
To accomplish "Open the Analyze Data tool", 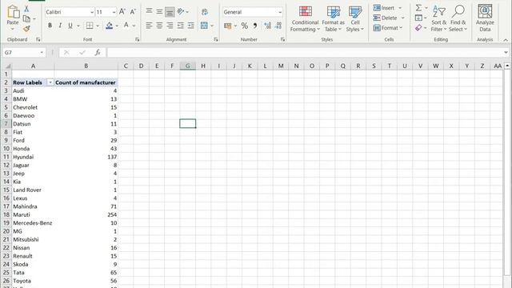I will 485,18.
